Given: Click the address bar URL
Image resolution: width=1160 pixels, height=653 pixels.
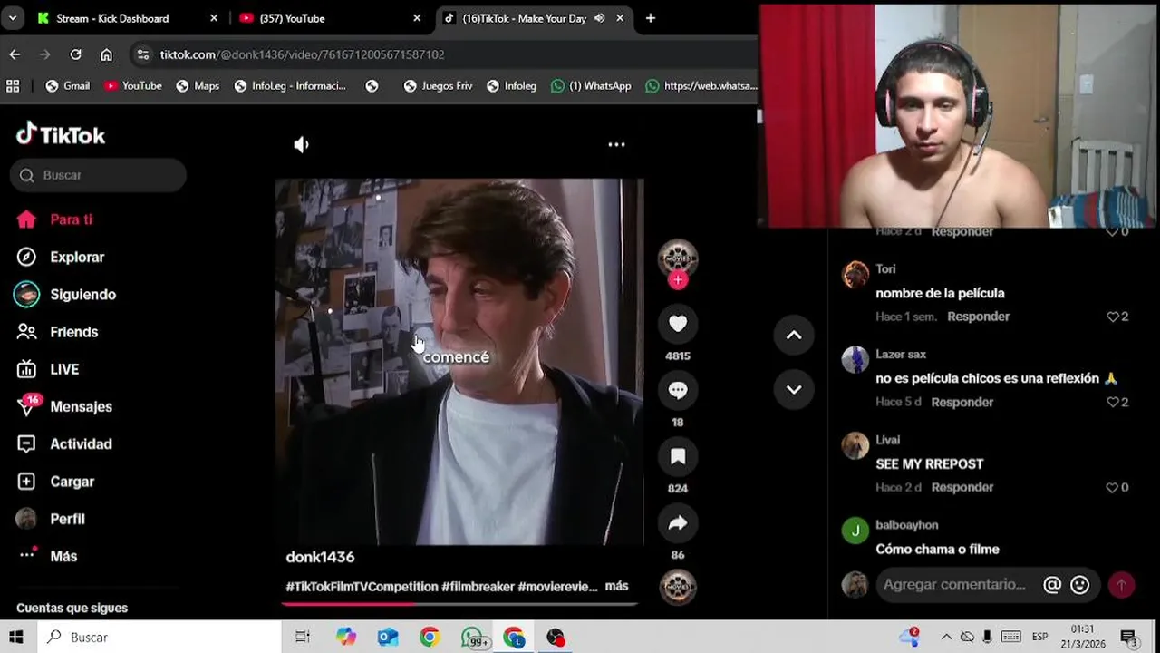Looking at the screenshot, I should [x=302, y=54].
